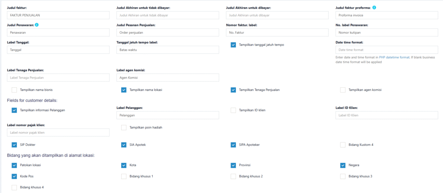This screenshot has height=193, width=443.
Task: Check the Tampilkan ID klien box
Action: tap(233, 110)
